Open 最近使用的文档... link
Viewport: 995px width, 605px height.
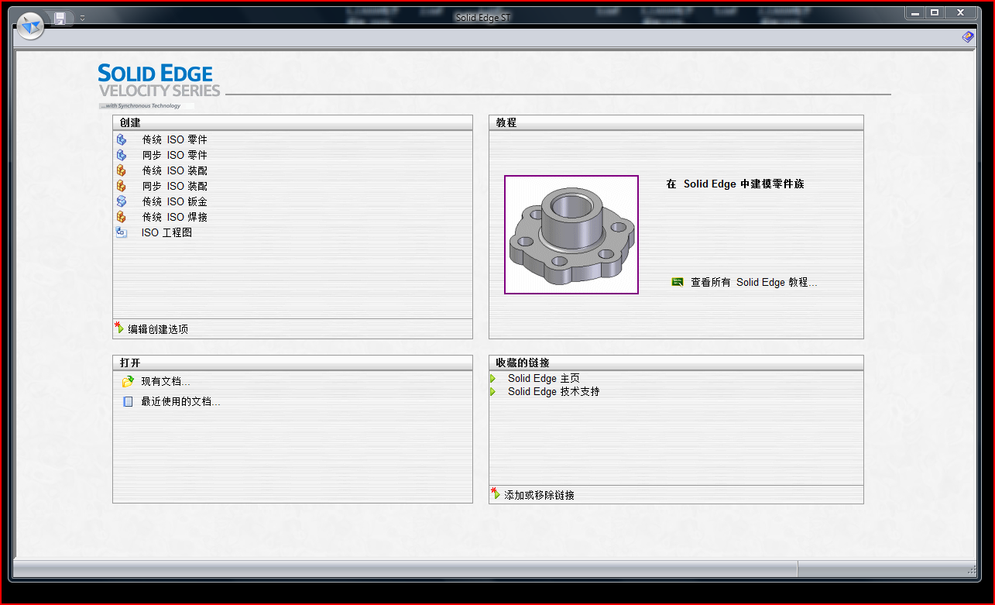pos(180,402)
